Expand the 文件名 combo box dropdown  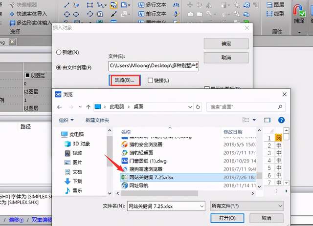(x=202, y=206)
